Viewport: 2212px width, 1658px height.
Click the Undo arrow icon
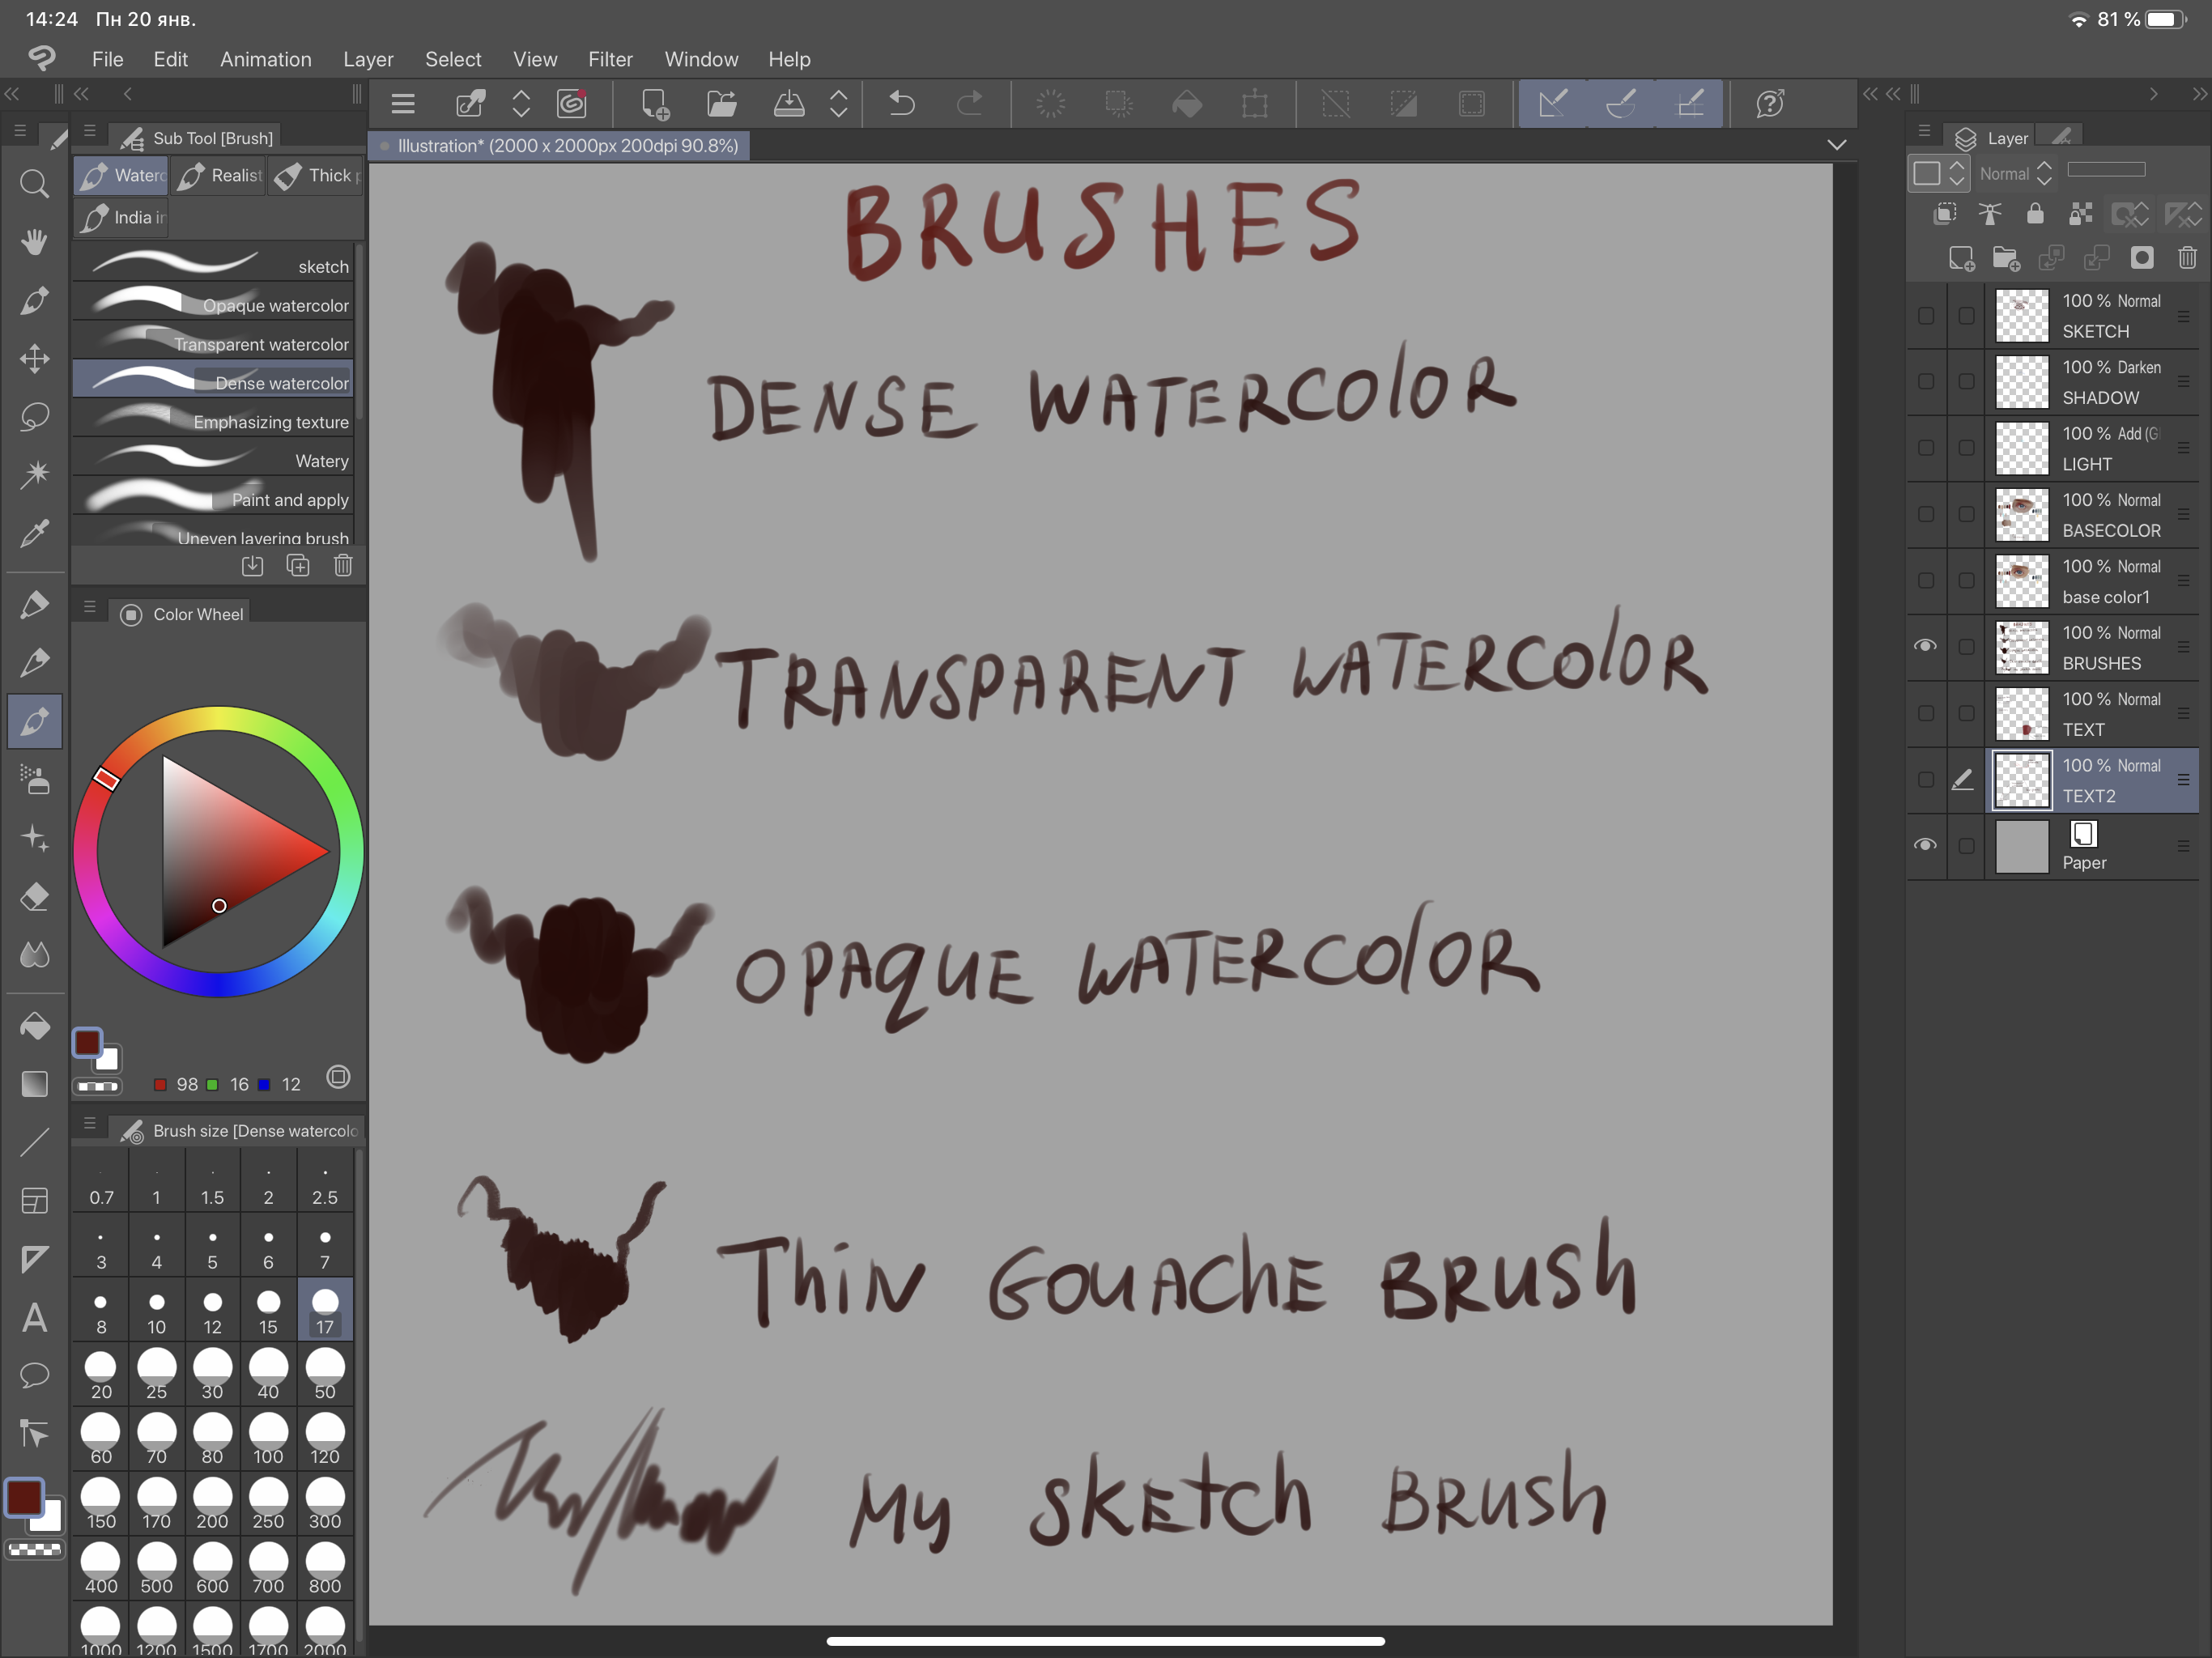(901, 103)
